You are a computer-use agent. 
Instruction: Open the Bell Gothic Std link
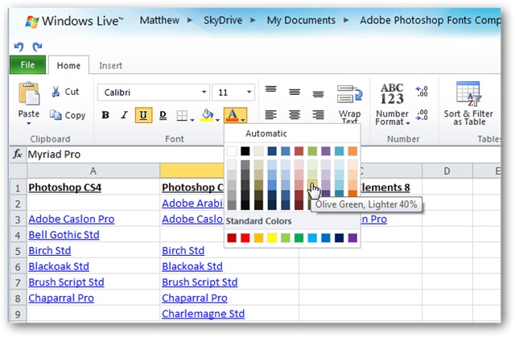click(64, 235)
